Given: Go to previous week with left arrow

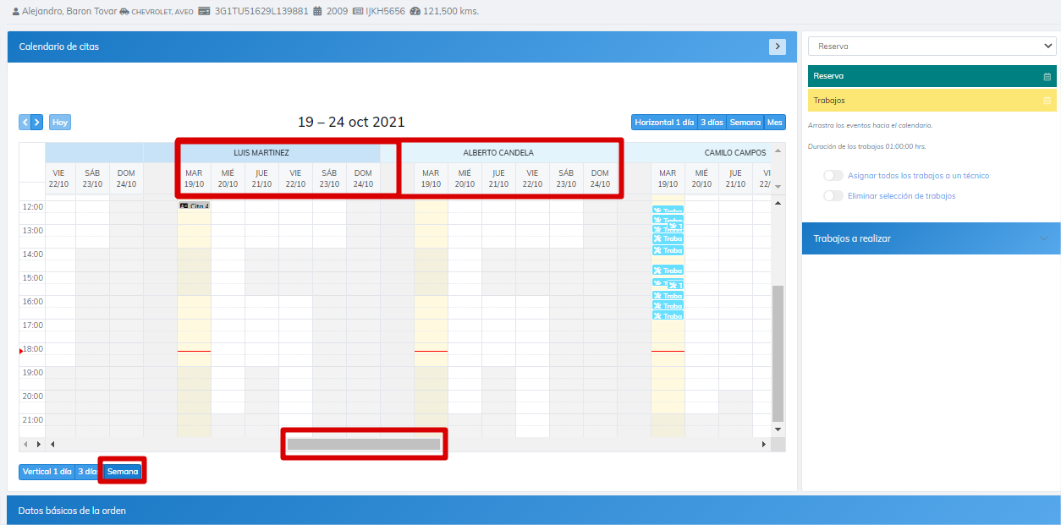Looking at the screenshot, I should 25,123.
